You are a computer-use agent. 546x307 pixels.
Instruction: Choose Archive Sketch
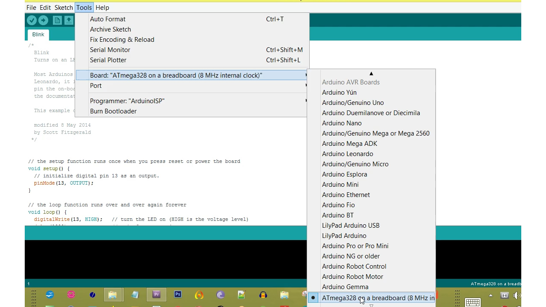coord(192,29)
